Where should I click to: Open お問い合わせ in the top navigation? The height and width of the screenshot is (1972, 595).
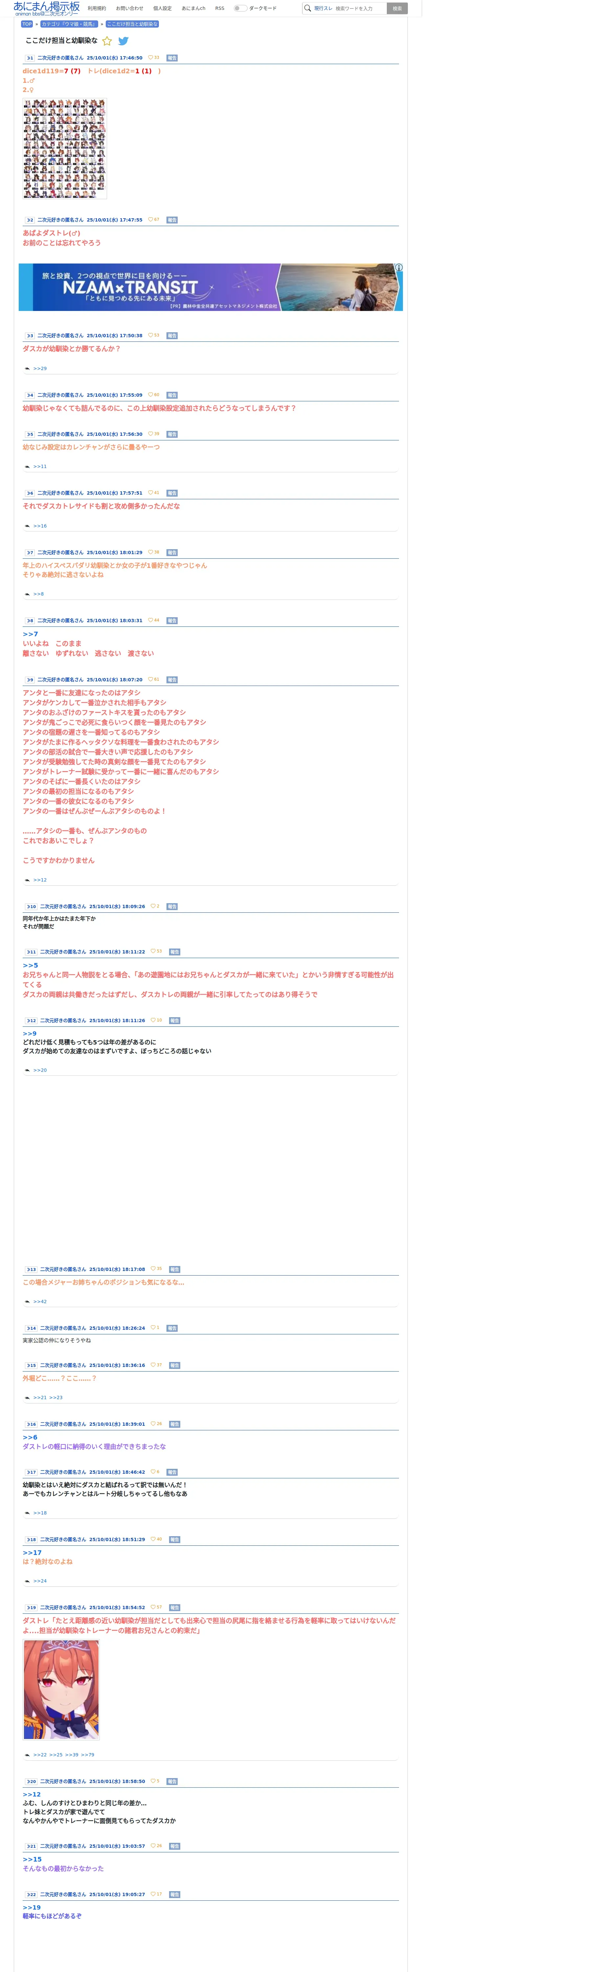coord(130,9)
